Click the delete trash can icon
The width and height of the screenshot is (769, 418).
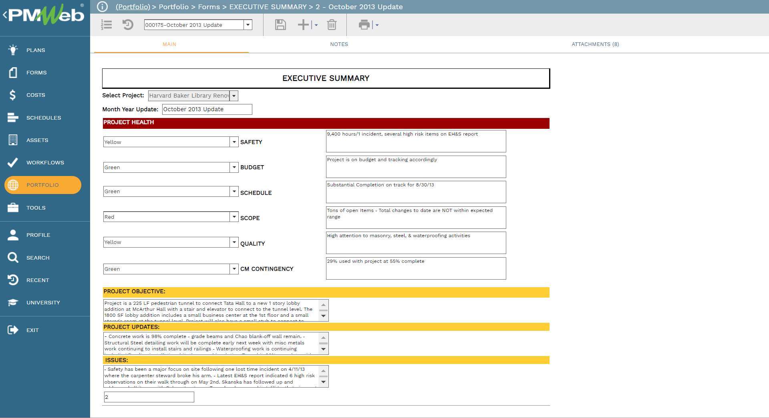coord(332,25)
